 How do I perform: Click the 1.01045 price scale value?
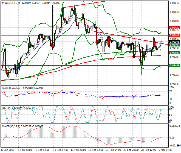pos(175,3)
